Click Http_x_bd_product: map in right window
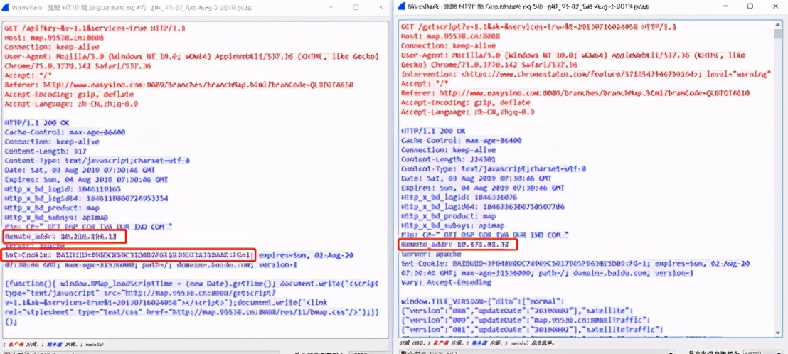This screenshot has height=354, width=788. 449,215
